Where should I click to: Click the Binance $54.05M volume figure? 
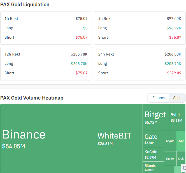pos(13,146)
